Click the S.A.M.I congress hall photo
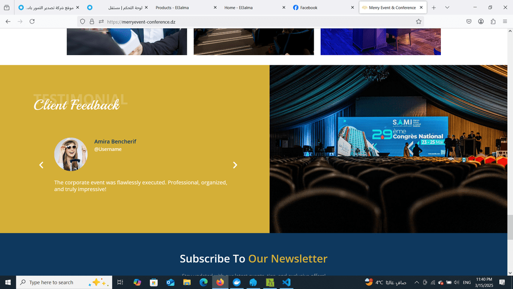The image size is (513, 289). (x=388, y=149)
